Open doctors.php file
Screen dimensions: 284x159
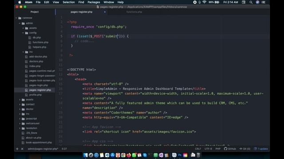(x=36, y=61)
